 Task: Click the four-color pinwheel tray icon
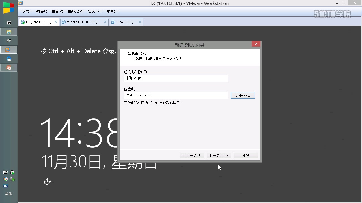point(5,179)
